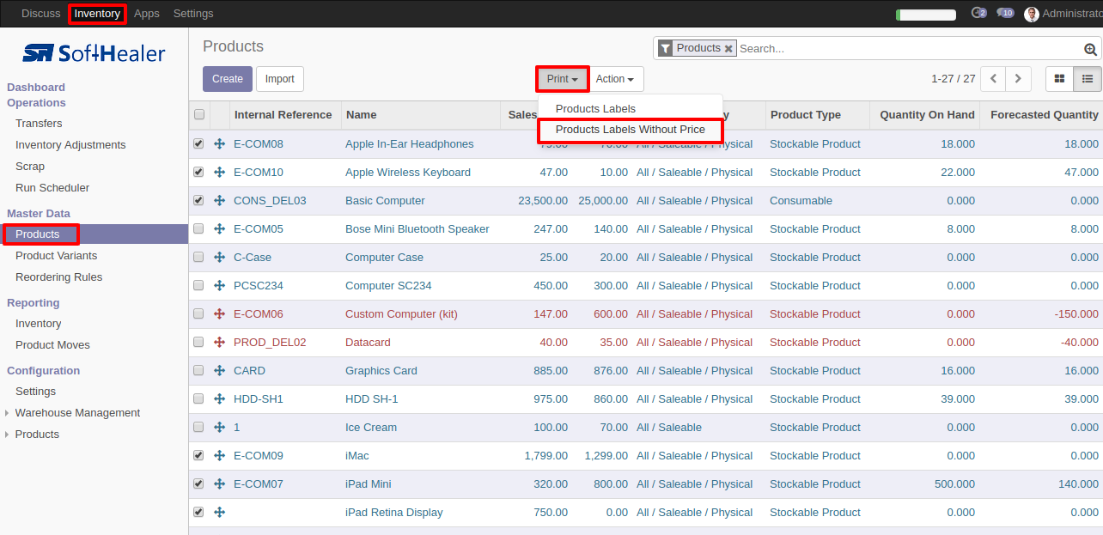Toggle the select-all checkbox in table header

tap(199, 115)
